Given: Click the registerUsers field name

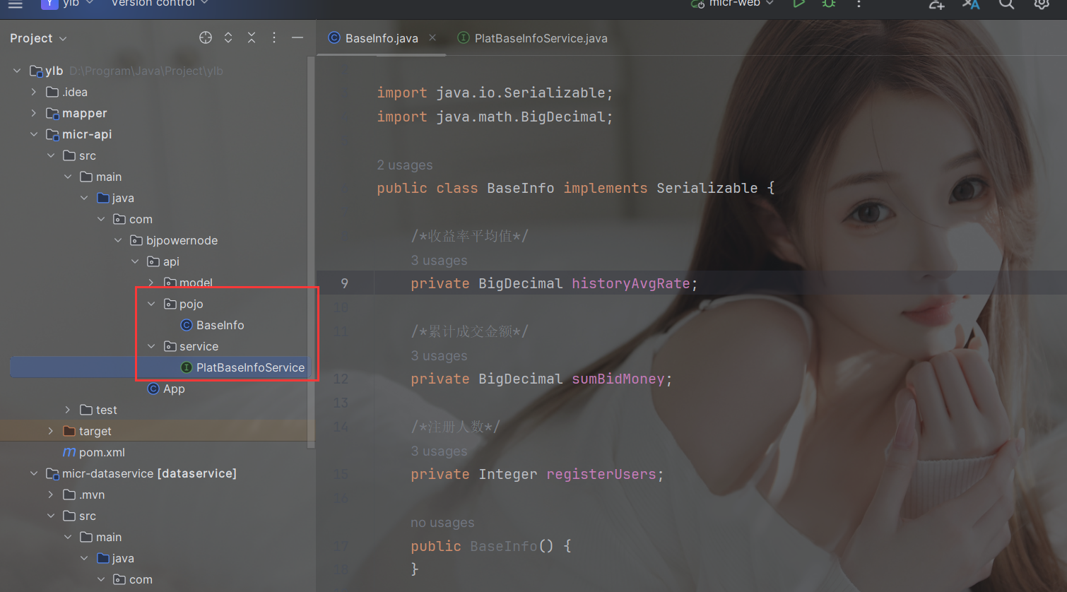Looking at the screenshot, I should tap(601, 474).
